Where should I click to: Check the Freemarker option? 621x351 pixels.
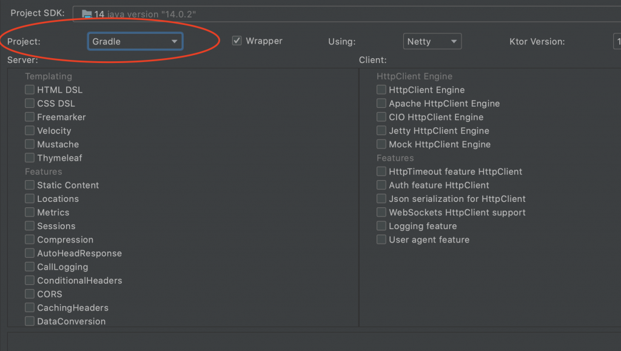30,117
